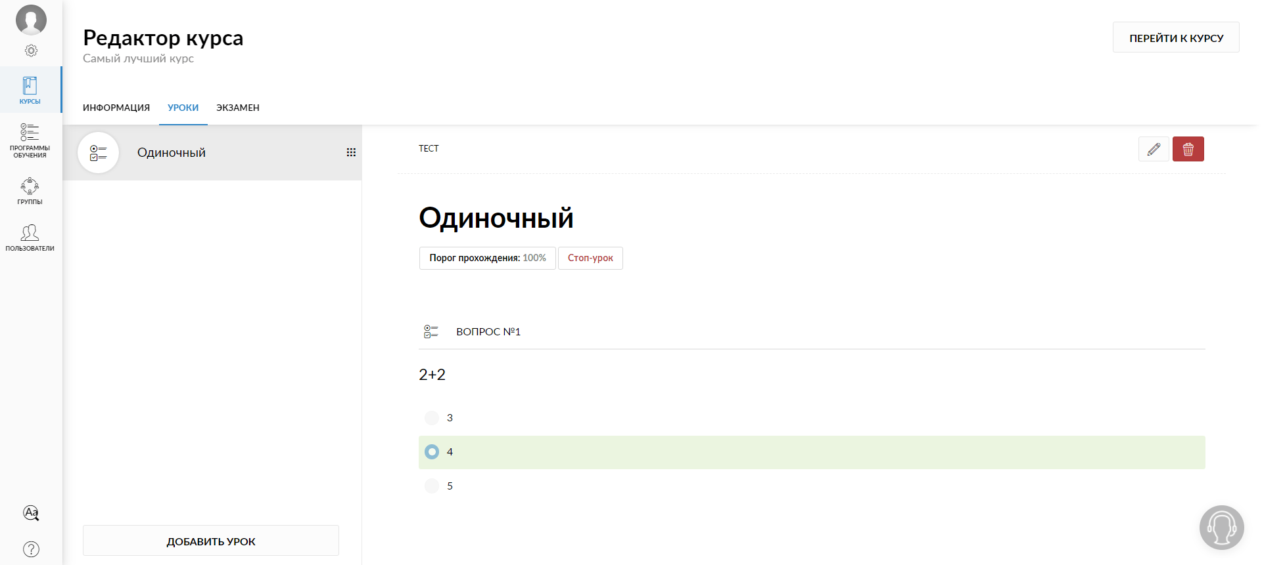1262x565 pixels.
Task: Delete the test with red trash button
Action: (x=1188, y=149)
